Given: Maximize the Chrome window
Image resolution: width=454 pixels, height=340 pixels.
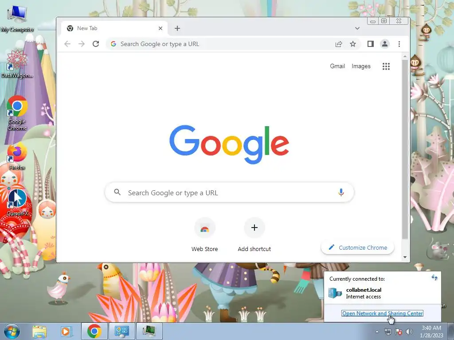Looking at the screenshot, I should 384,21.
